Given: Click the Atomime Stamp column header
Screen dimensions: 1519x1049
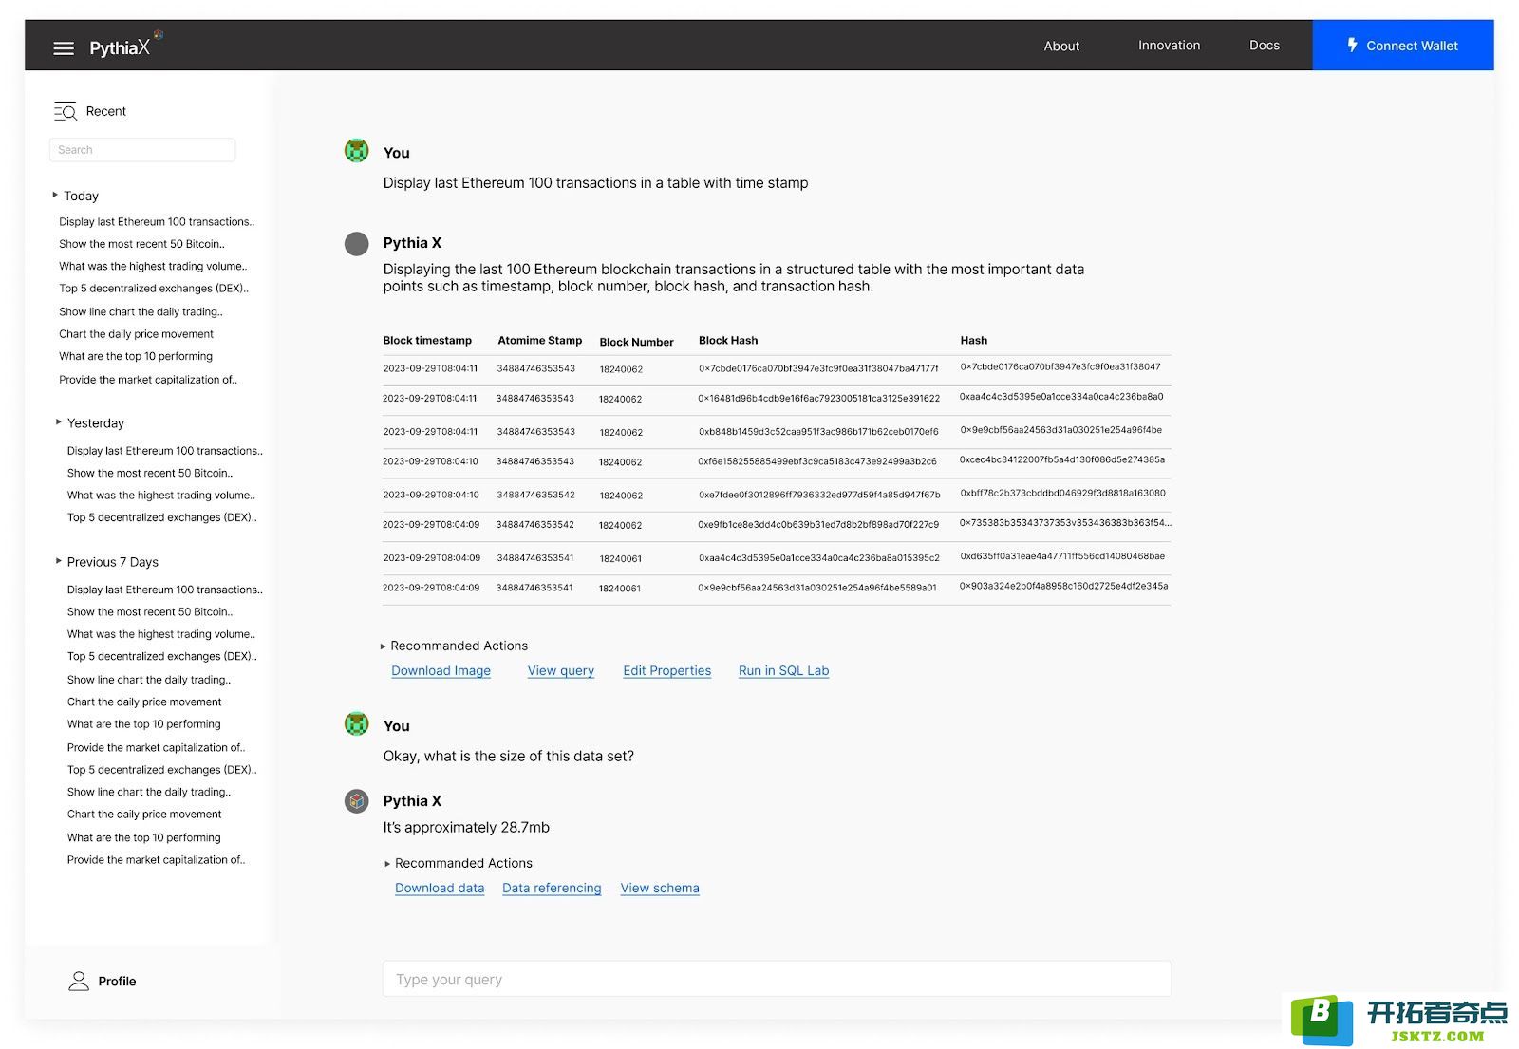Looking at the screenshot, I should [539, 340].
